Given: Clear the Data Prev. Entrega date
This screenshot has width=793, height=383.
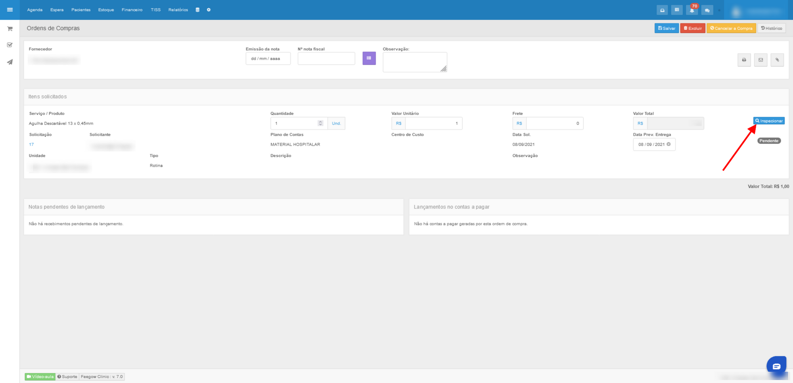Looking at the screenshot, I should point(668,144).
